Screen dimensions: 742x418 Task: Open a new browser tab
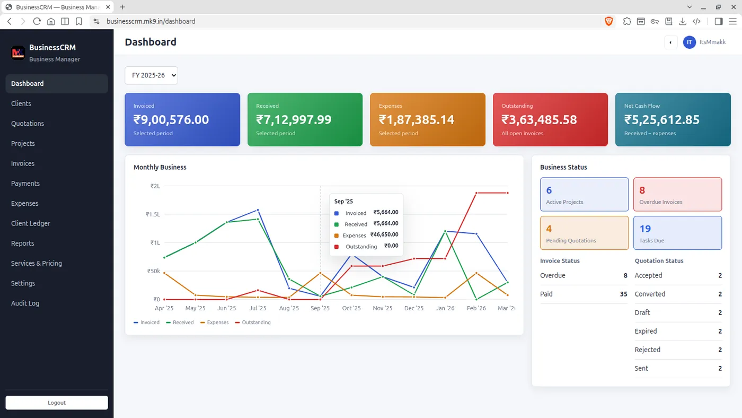pos(122,7)
